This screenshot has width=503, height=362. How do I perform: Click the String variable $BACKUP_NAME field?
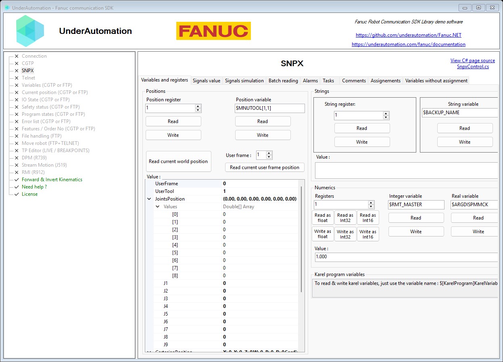click(460, 113)
